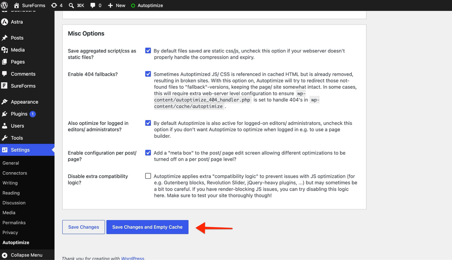Select Autoptimize settings submenu item
452x260 pixels.
16,242
